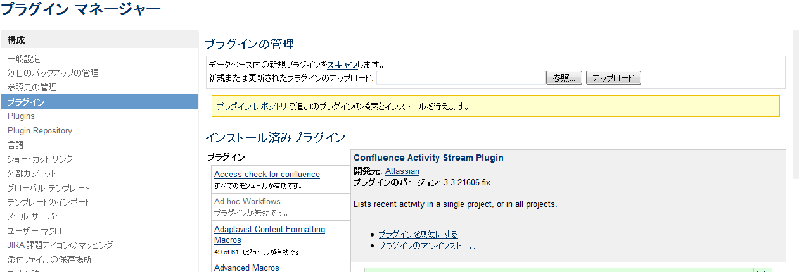The height and width of the screenshot is (272, 799).
Task: Click the インストール済みプラグイン heading
Action: [275, 137]
